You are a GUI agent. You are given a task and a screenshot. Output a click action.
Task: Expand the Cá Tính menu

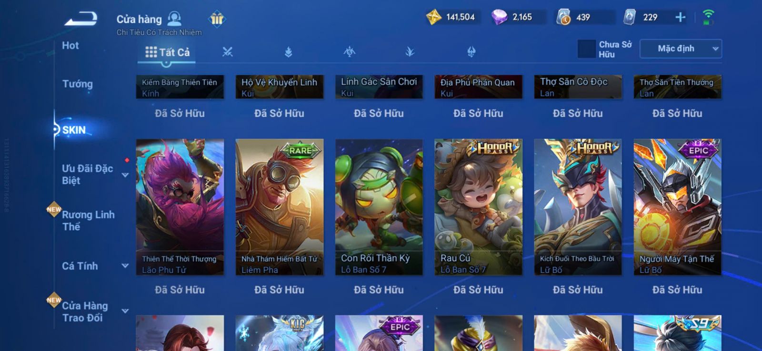(125, 266)
